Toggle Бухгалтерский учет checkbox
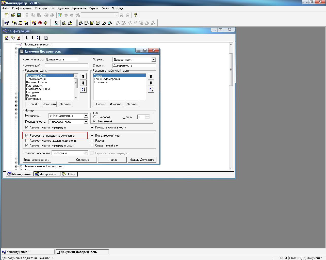 coord(92,136)
